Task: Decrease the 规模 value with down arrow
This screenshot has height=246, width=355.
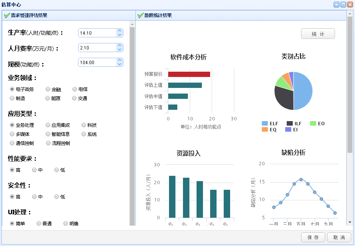Action: click(120, 65)
